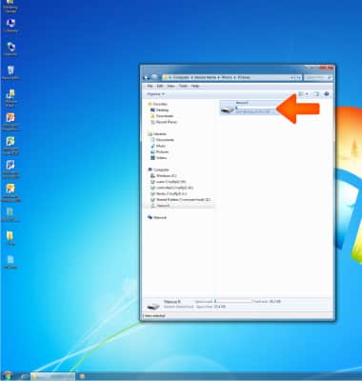The width and height of the screenshot is (362, 381).
Task: Click the Windows Start button
Action: coord(8,376)
